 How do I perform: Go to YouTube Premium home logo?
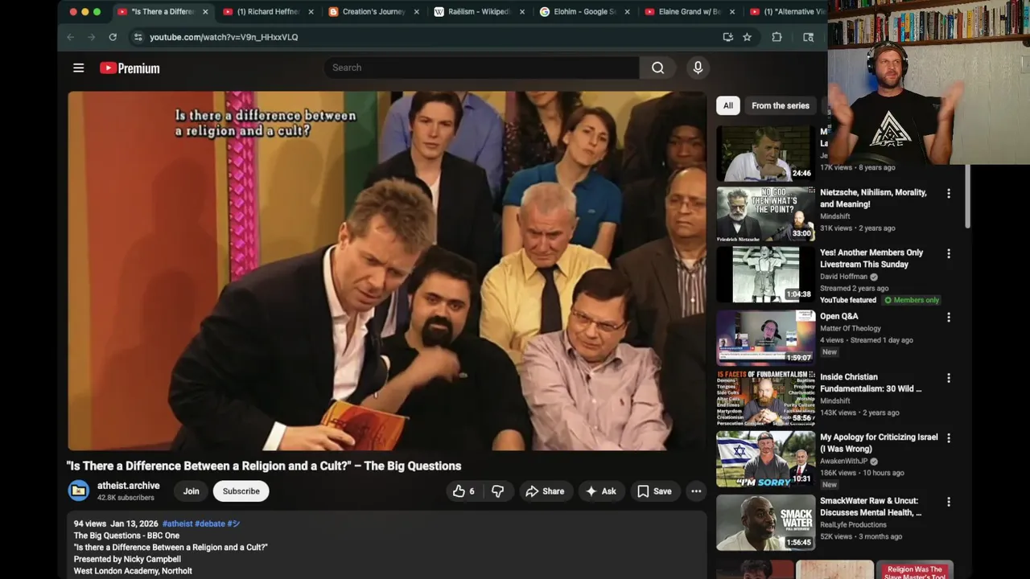point(130,68)
